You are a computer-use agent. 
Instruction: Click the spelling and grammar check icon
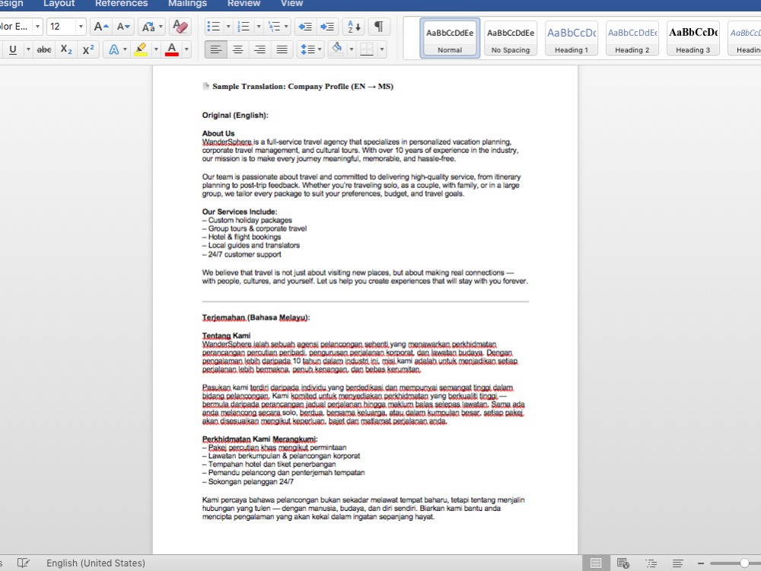[x=23, y=563]
